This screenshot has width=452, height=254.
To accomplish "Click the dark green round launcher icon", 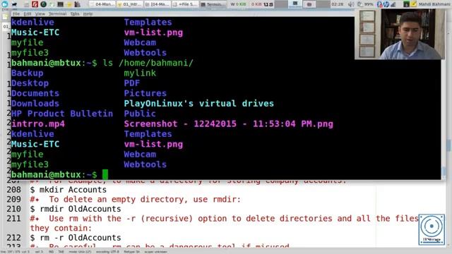I will [x=43, y=4].
